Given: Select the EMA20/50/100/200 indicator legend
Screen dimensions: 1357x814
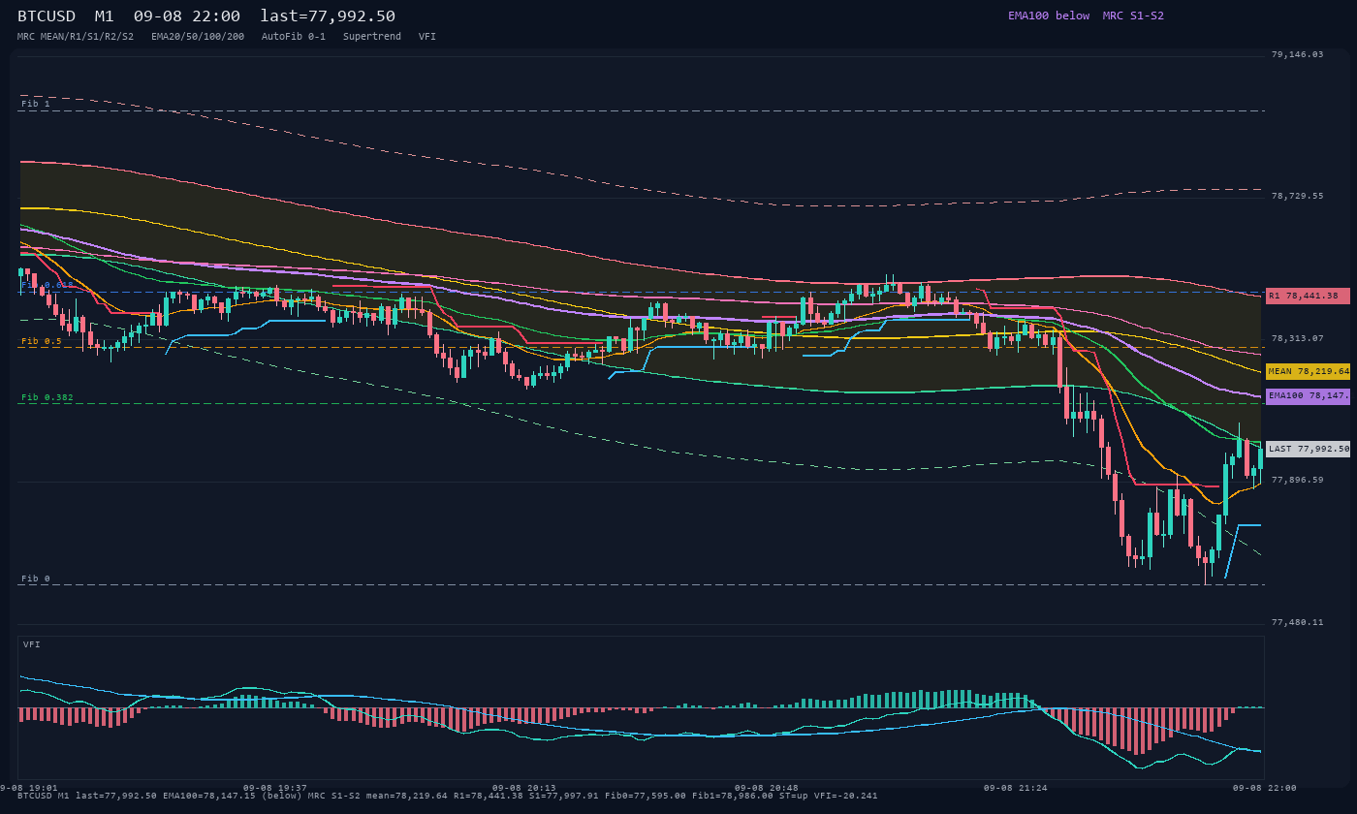Looking at the screenshot, I should click(x=198, y=36).
